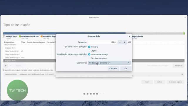The width and height of the screenshot is (188, 106).
Task: Click the green nvme0n1p1 (fat32) legend swatch
Action: [20, 37]
